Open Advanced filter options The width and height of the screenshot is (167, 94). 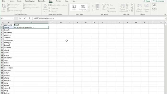(112, 11)
